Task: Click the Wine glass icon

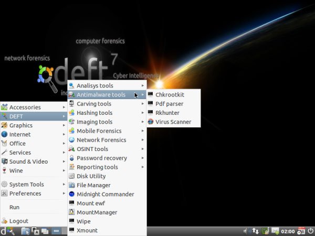Action: click(4, 170)
